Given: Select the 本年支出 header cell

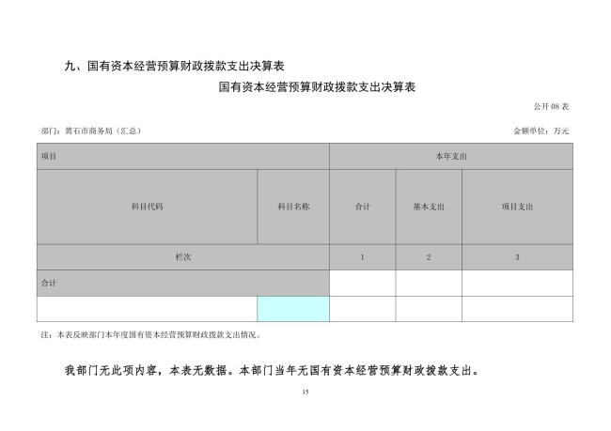Looking at the screenshot, I should (450, 156).
